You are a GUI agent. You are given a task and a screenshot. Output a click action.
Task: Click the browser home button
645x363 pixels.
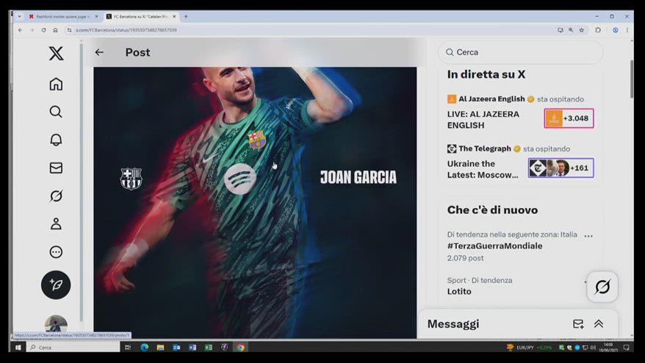[55, 30]
